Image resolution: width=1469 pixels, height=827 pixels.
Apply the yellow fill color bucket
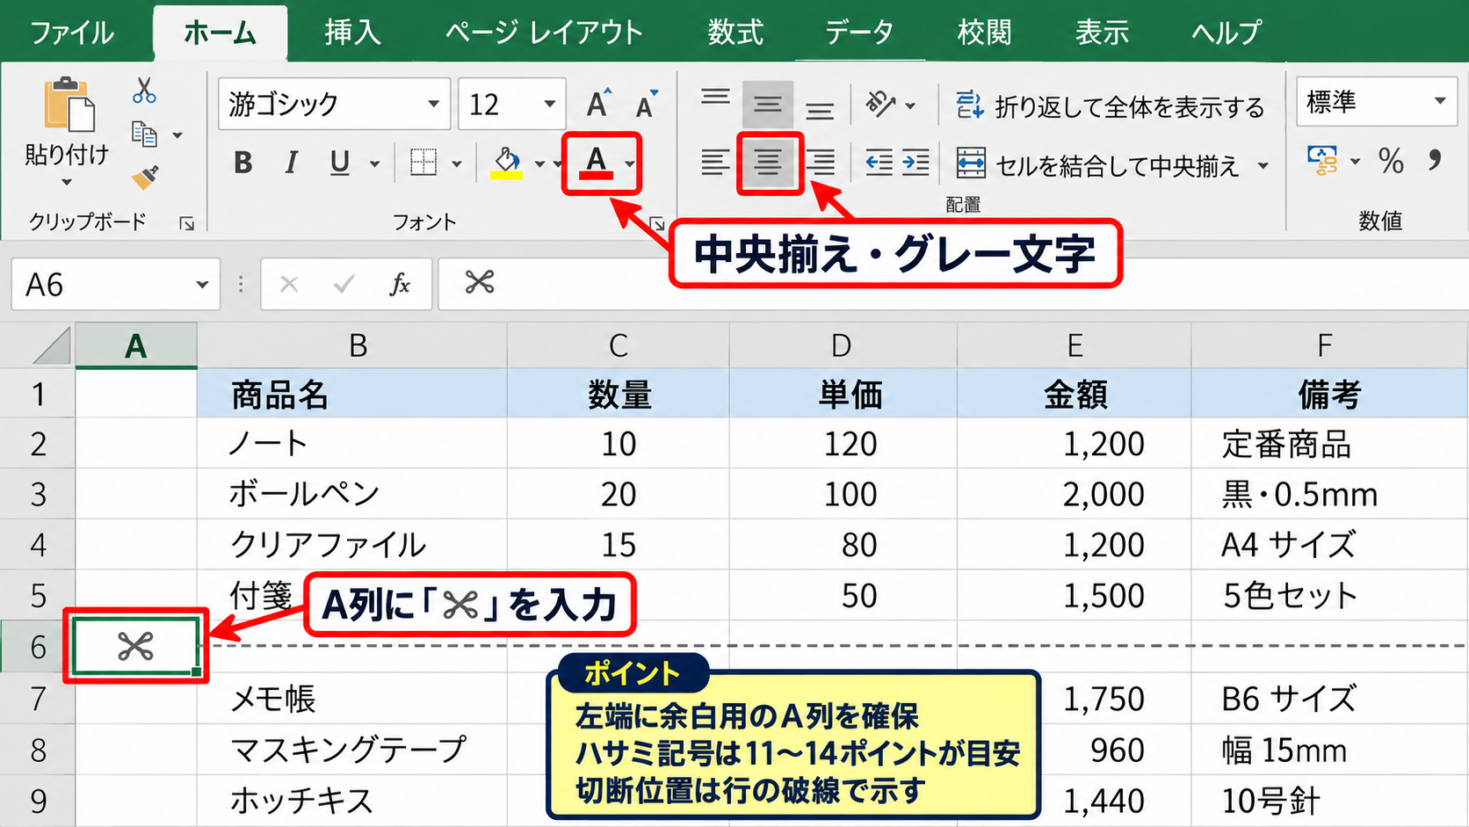click(507, 163)
